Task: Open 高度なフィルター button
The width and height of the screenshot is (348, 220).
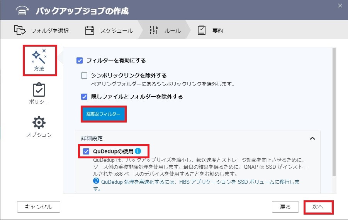Action: click(104, 114)
